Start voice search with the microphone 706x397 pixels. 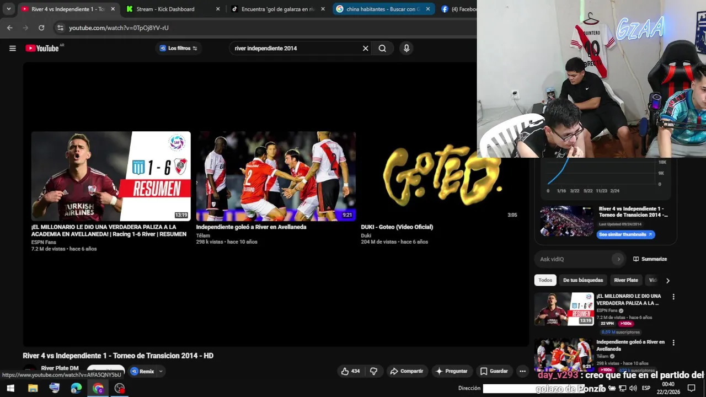[x=407, y=48]
